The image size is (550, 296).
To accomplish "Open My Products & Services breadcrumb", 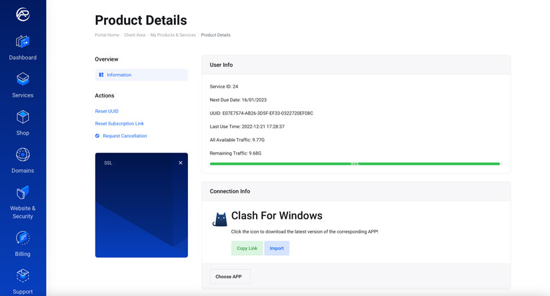I will click(173, 35).
